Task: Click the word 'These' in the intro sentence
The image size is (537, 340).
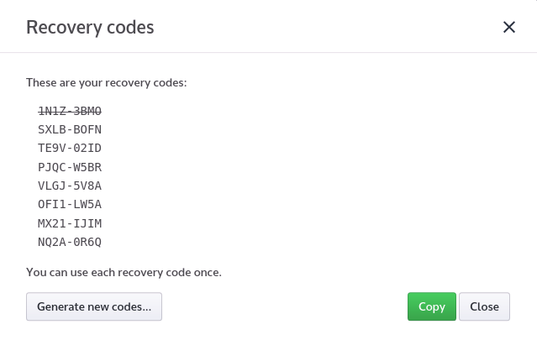Action: 41,82
